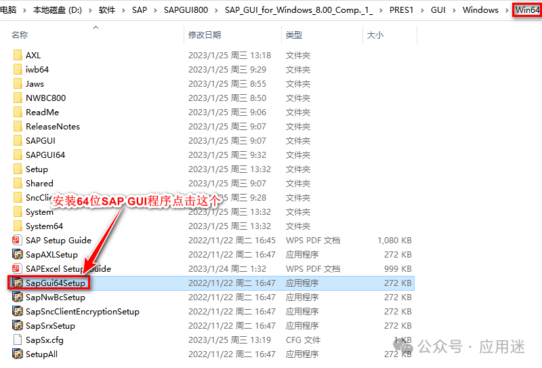Expand the chevron after 本地磁盘 (D:)
This screenshot has width=542, height=368.
click(x=90, y=10)
